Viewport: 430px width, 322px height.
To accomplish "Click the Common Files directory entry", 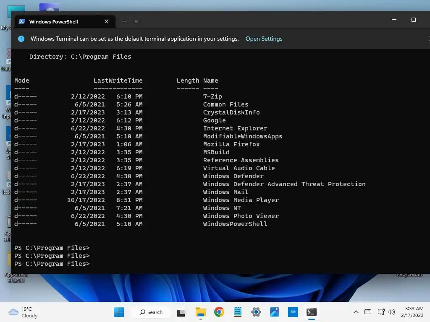I will tap(225, 104).
